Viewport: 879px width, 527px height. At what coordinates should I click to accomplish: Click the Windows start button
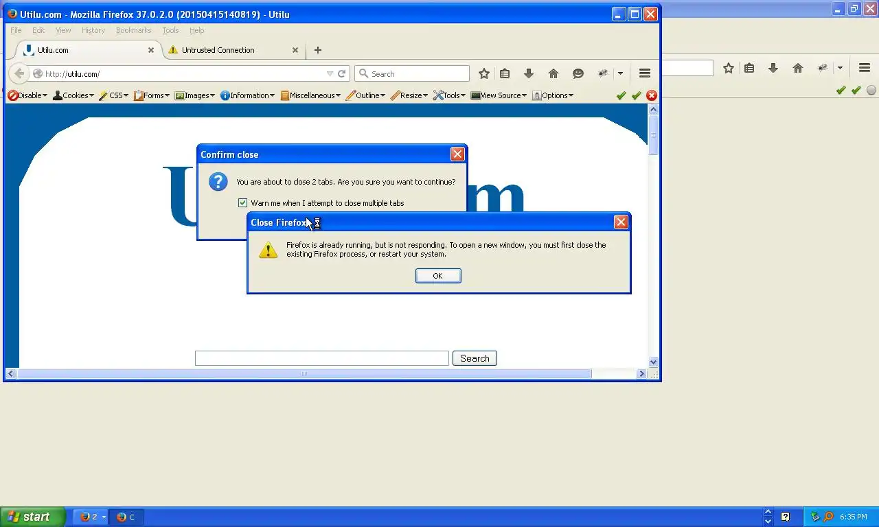click(32, 517)
